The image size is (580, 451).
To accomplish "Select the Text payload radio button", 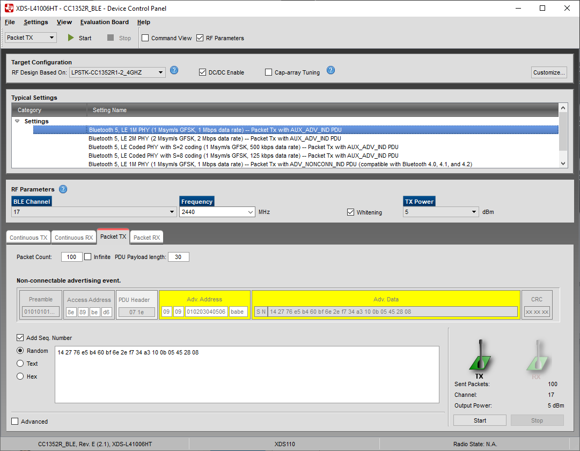I will (x=20, y=364).
